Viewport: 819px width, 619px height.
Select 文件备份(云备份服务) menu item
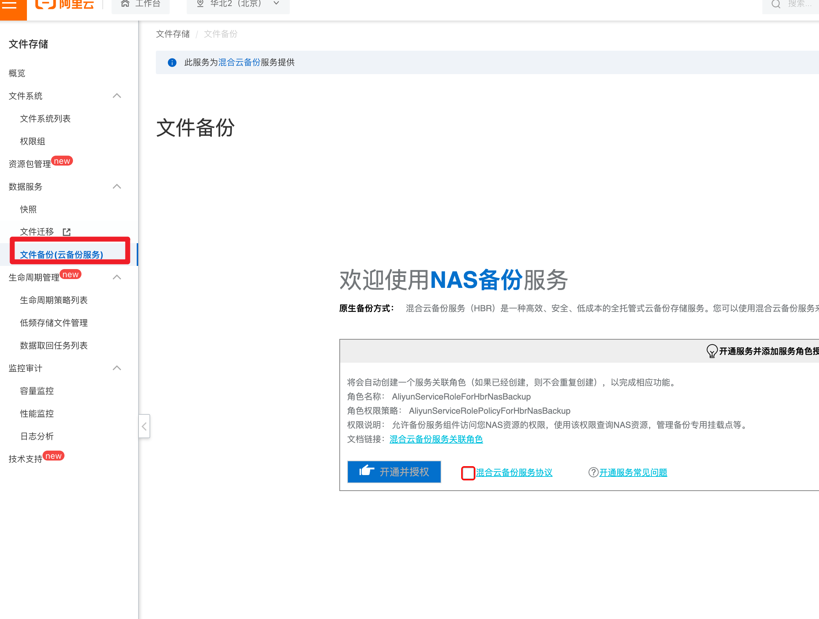point(62,255)
